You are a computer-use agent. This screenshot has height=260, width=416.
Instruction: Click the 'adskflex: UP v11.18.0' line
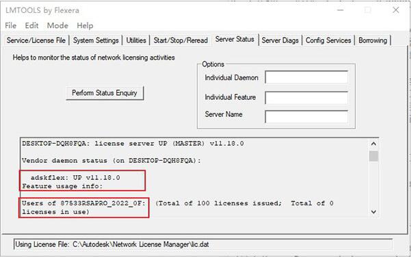coord(75,177)
